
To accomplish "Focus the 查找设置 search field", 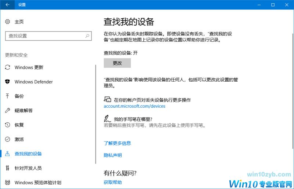I will 44,36.
